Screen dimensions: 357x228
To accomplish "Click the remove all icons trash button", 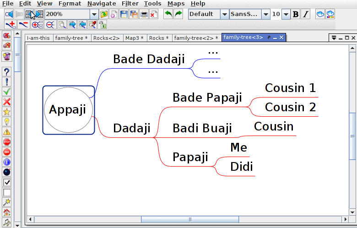I will pyautogui.click(x=7, y=56).
